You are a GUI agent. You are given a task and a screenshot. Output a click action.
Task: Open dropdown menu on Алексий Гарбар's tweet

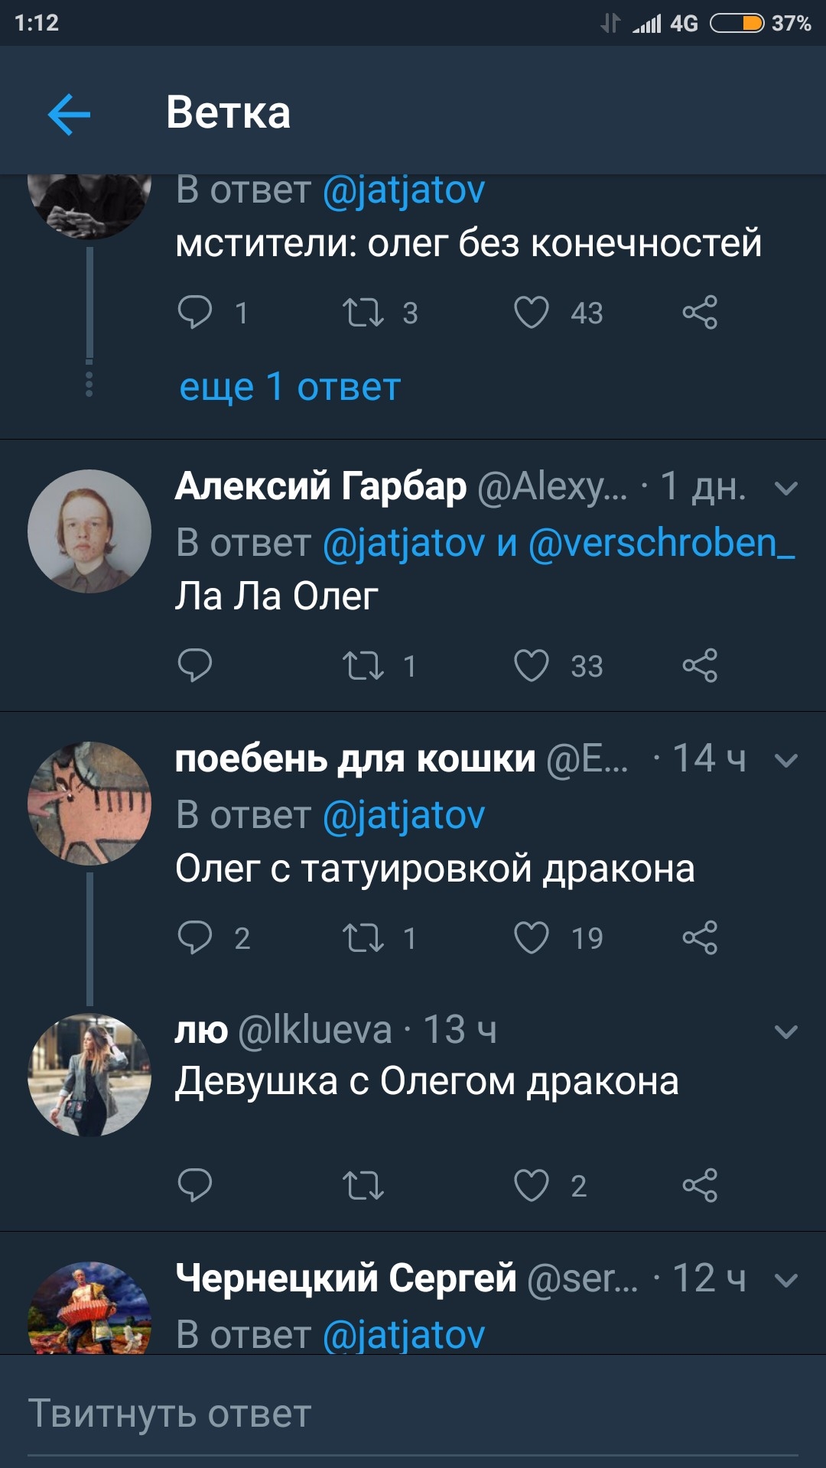(786, 488)
